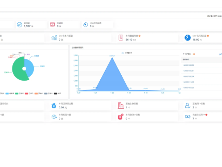This screenshot has height=167, width=222.
Task: Click the red icon beside 56.10 GB
Action: click(121, 38)
